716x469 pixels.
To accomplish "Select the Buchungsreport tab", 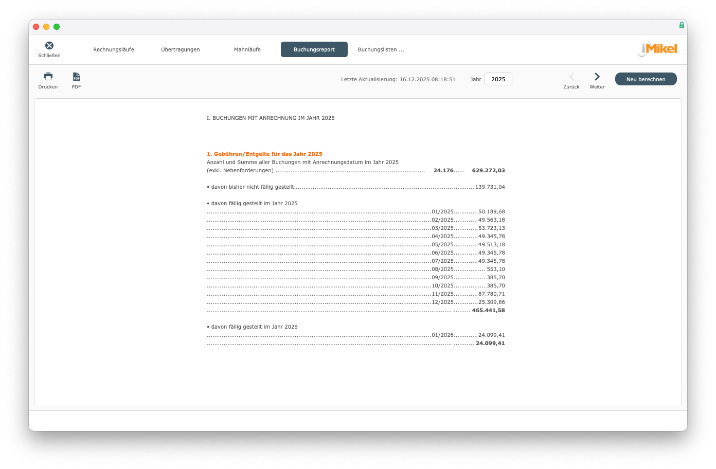I will (314, 50).
